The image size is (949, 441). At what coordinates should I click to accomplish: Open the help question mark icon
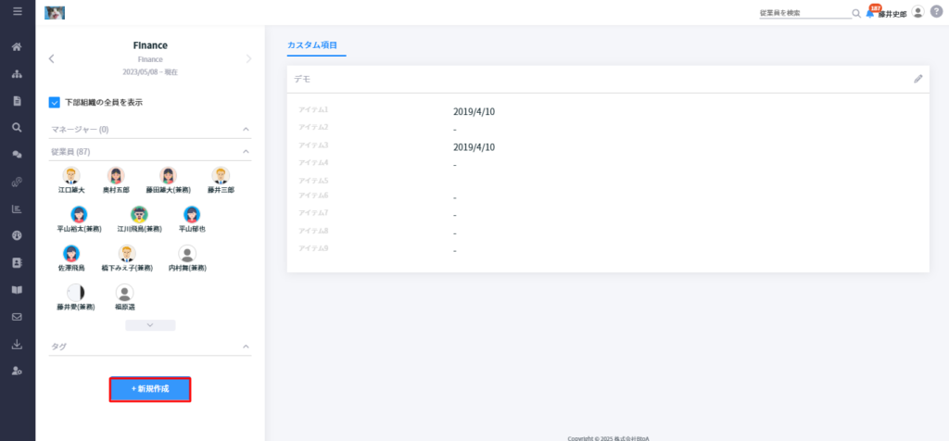936,12
